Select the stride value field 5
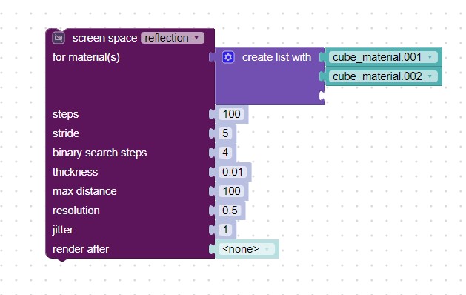This screenshot has width=466, height=295. 225,133
